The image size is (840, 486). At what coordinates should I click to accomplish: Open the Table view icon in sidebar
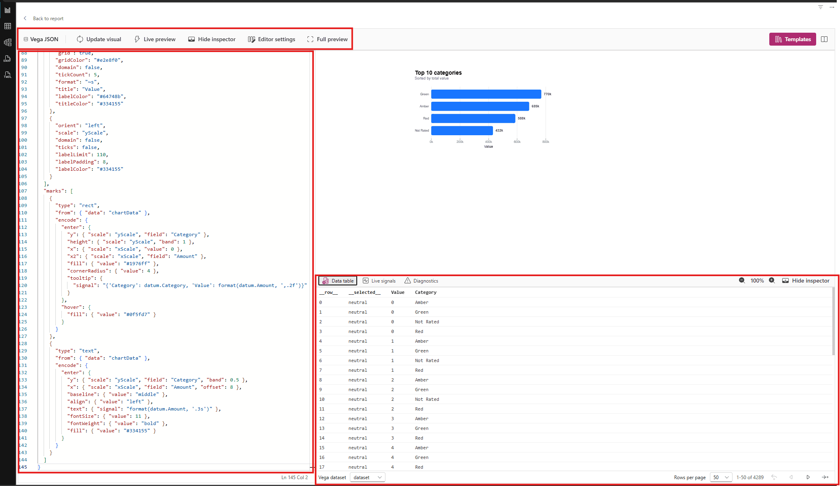[x=7, y=26]
